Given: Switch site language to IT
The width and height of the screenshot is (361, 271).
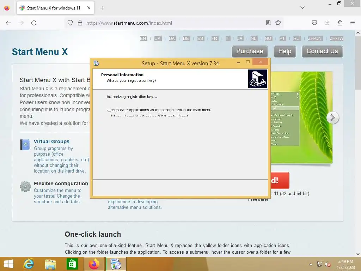Looking at the screenshot, I should (x=227, y=38).
